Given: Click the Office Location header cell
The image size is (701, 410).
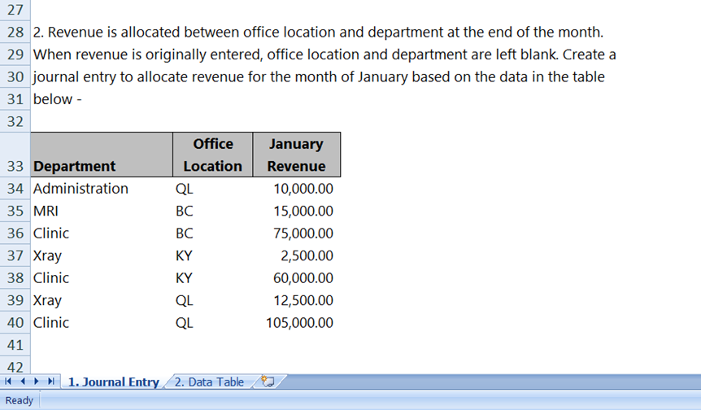Looking at the screenshot, I should click(213, 155).
